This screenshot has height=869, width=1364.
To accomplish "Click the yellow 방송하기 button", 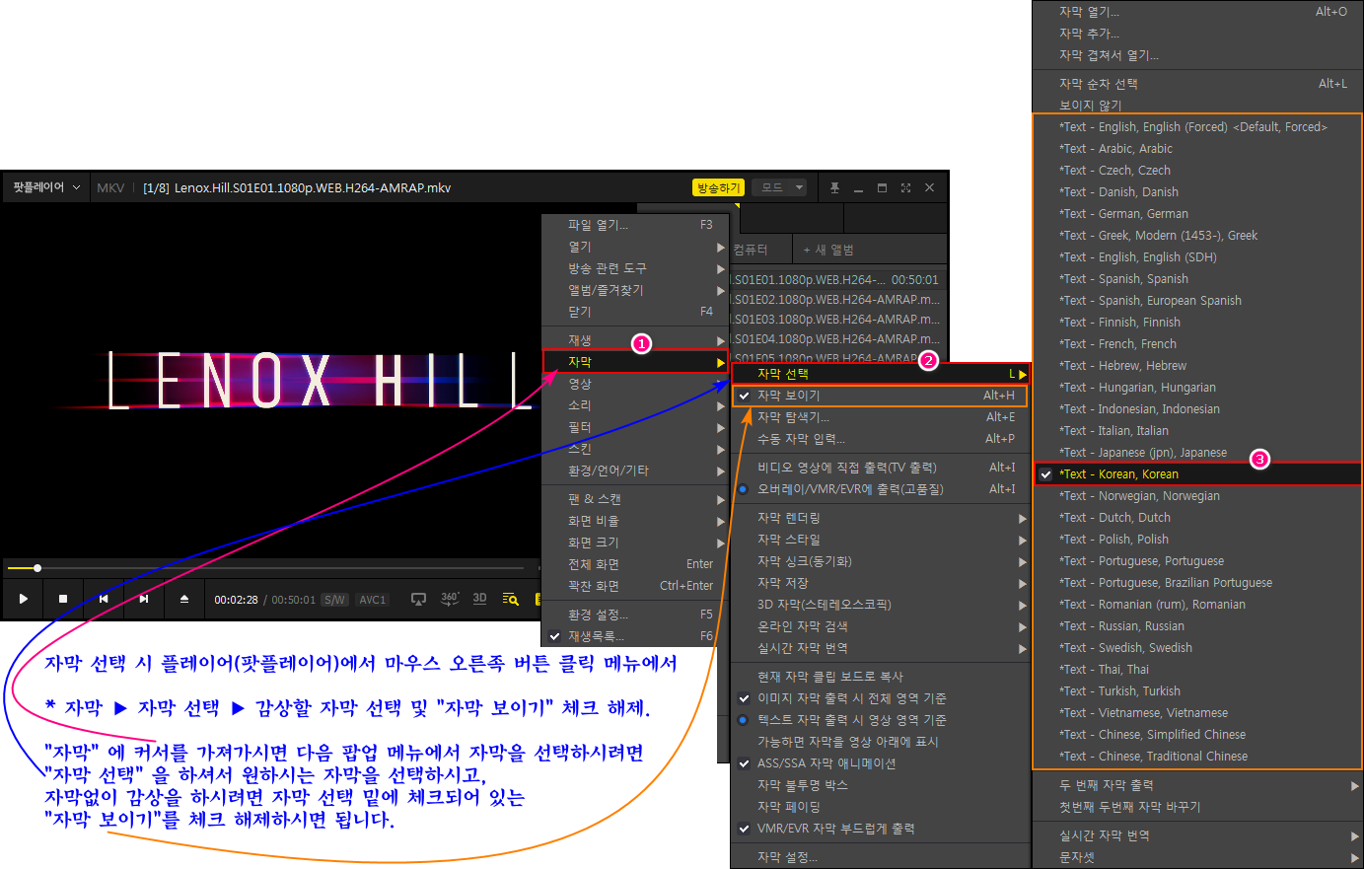I will (x=718, y=187).
